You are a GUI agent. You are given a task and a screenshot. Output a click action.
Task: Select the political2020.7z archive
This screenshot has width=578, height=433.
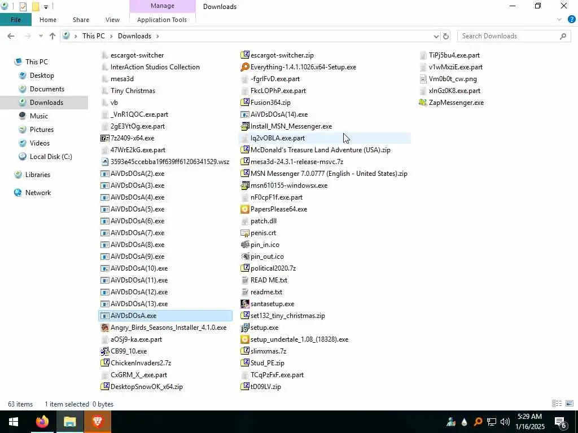coord(273,268)
